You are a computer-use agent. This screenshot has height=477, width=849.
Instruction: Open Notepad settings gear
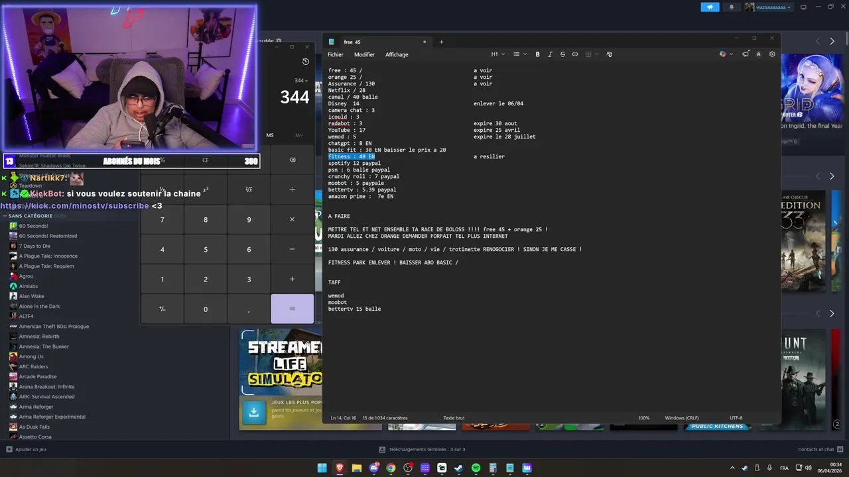click(772, 54)
